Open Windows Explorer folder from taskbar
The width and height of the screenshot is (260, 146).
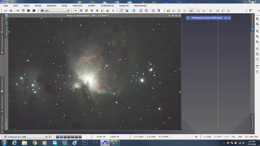[24, 143]
